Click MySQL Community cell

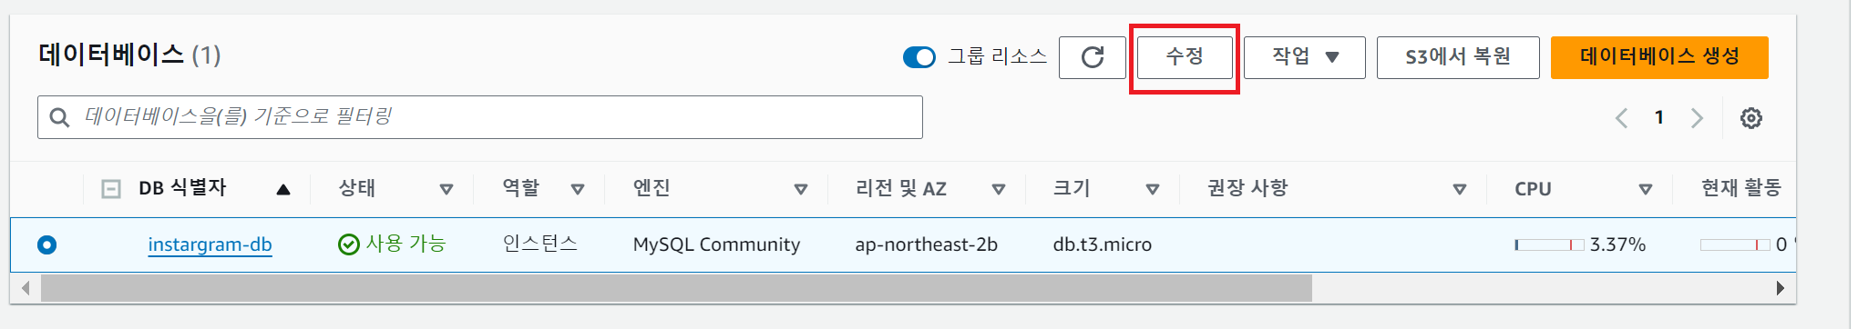(716, 244)
